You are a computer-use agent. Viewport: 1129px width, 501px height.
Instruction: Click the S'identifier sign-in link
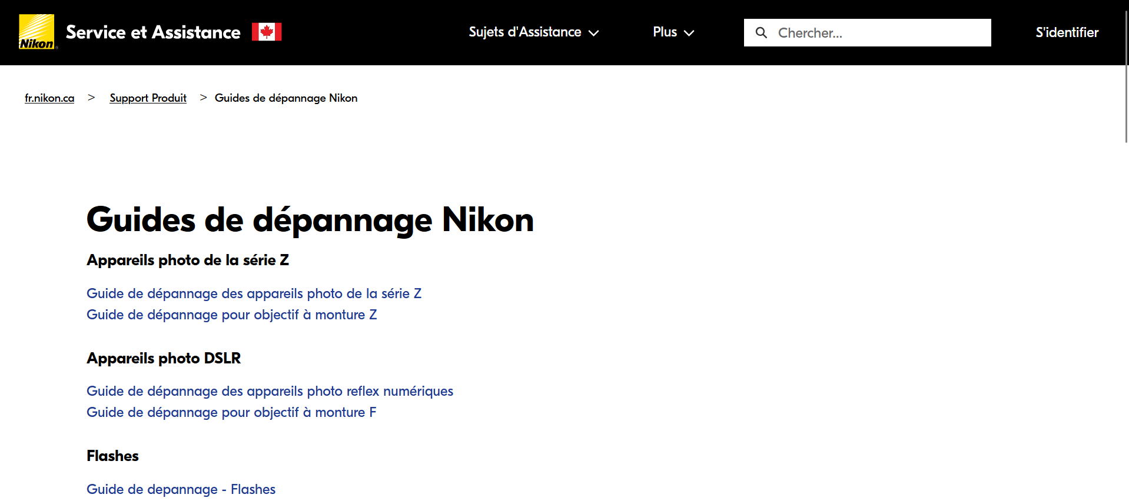[1067, 32]
